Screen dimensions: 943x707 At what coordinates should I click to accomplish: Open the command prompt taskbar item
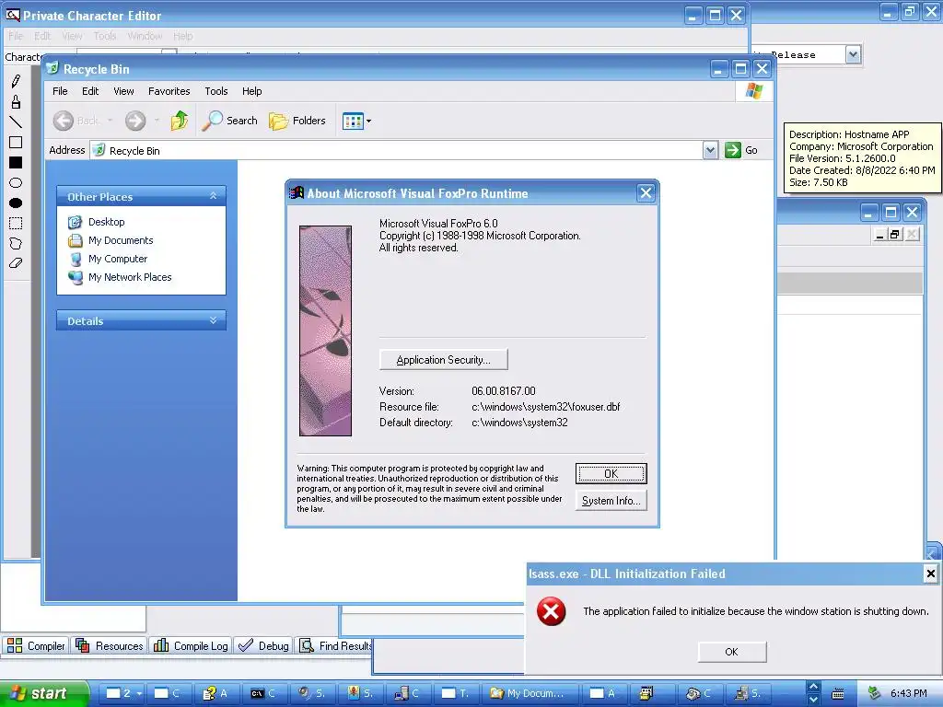264,693
